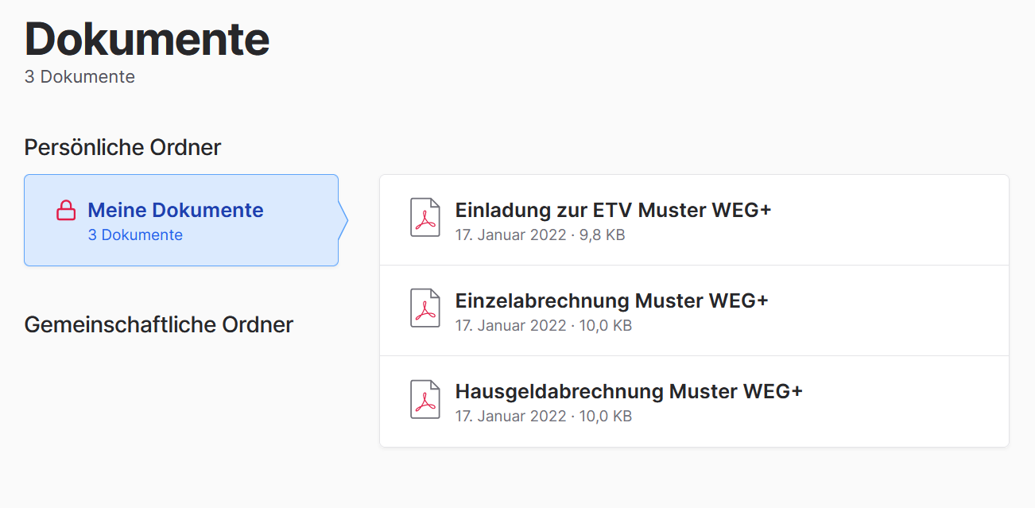This screenshot has width=1035, height=508.
Task: Click the 9,8 KB file size text
Action: [602, 235]
